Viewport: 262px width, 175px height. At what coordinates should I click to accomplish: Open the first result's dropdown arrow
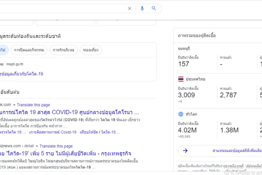coord(14,105)
